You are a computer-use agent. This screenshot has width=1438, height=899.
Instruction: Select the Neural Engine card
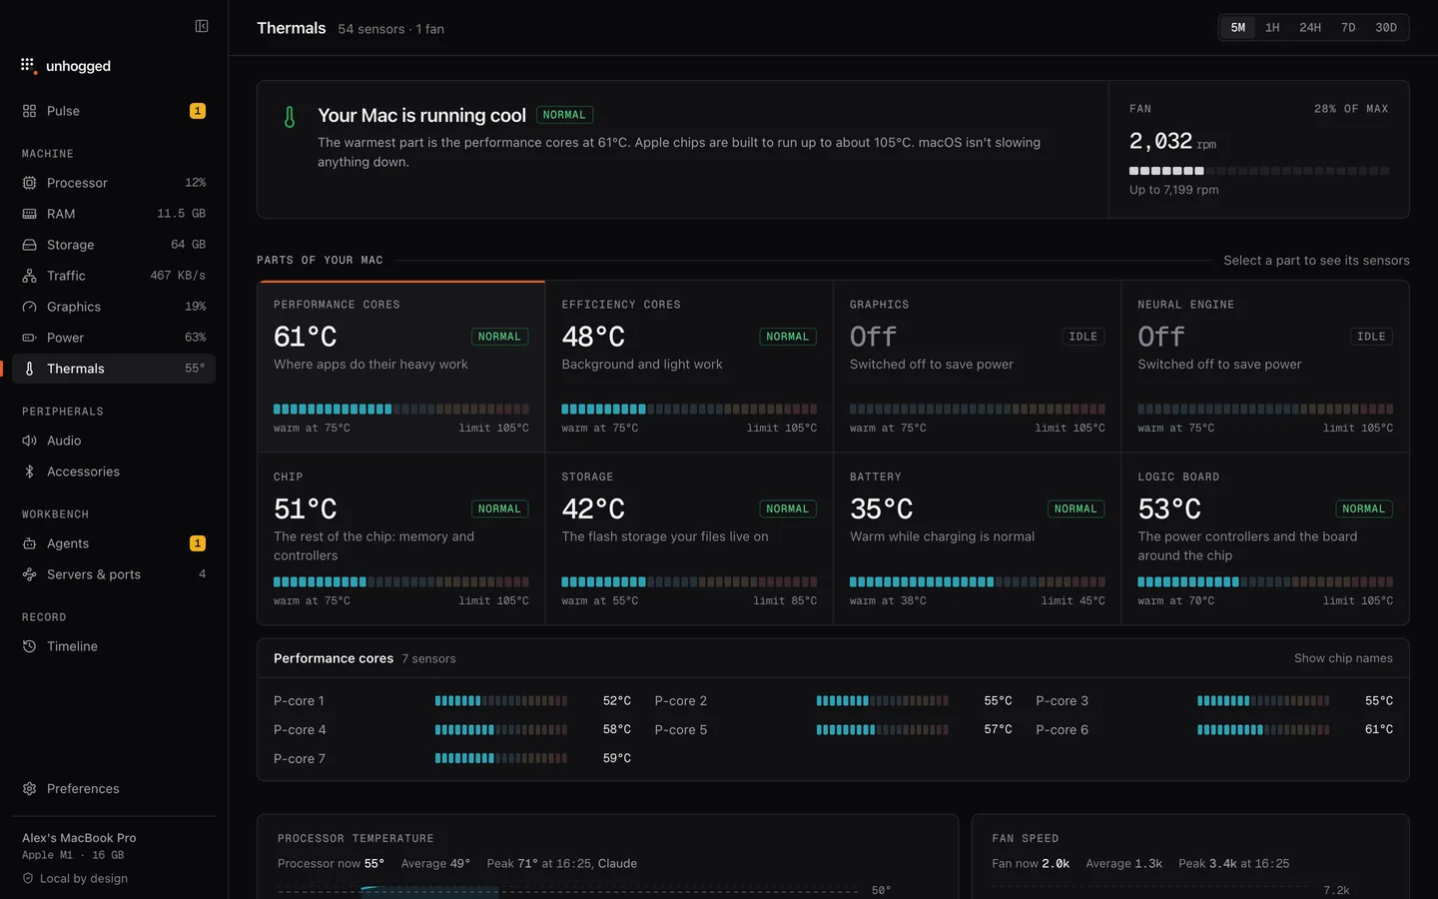[x=1265, y=367]
